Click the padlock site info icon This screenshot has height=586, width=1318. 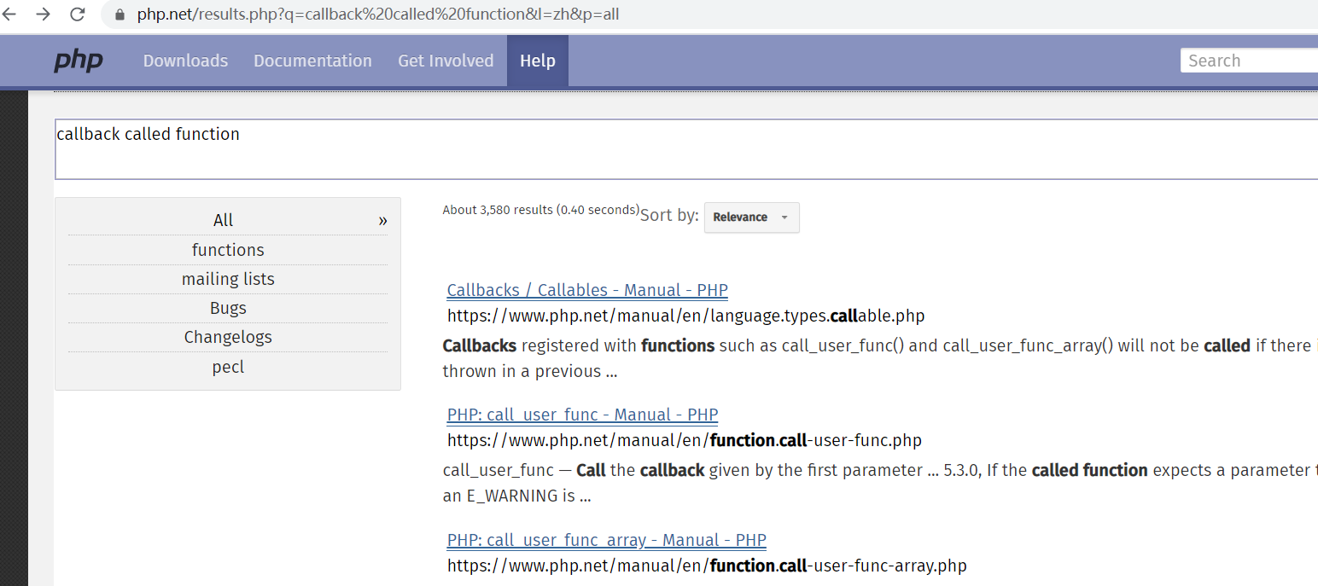click(120, 15)
